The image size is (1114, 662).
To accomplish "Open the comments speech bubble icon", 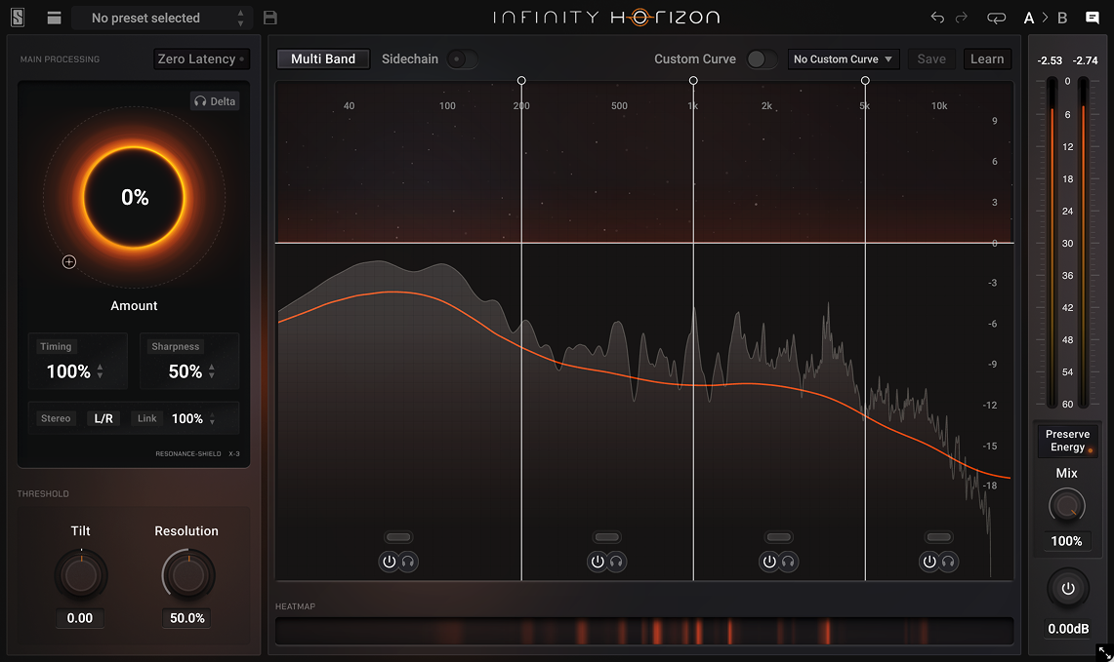I will click(1093, 18).
